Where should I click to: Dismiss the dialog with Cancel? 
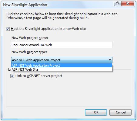coord(121,112)
